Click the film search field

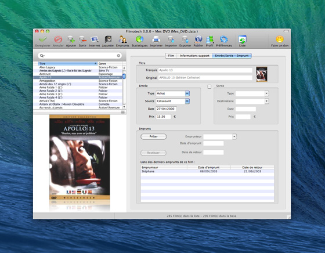click(80, 56)
